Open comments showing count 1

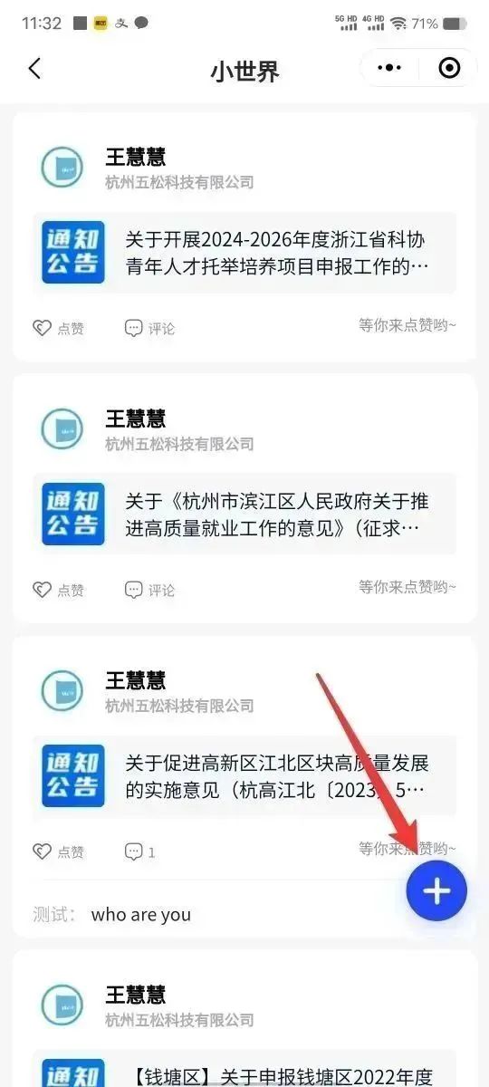click(x=140, y=851)
